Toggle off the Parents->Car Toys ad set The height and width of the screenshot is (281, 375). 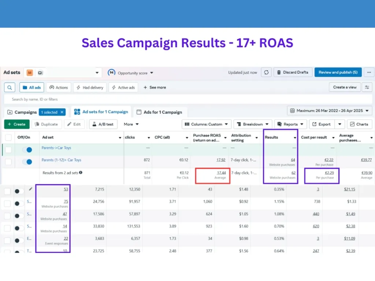coord(27,150)
